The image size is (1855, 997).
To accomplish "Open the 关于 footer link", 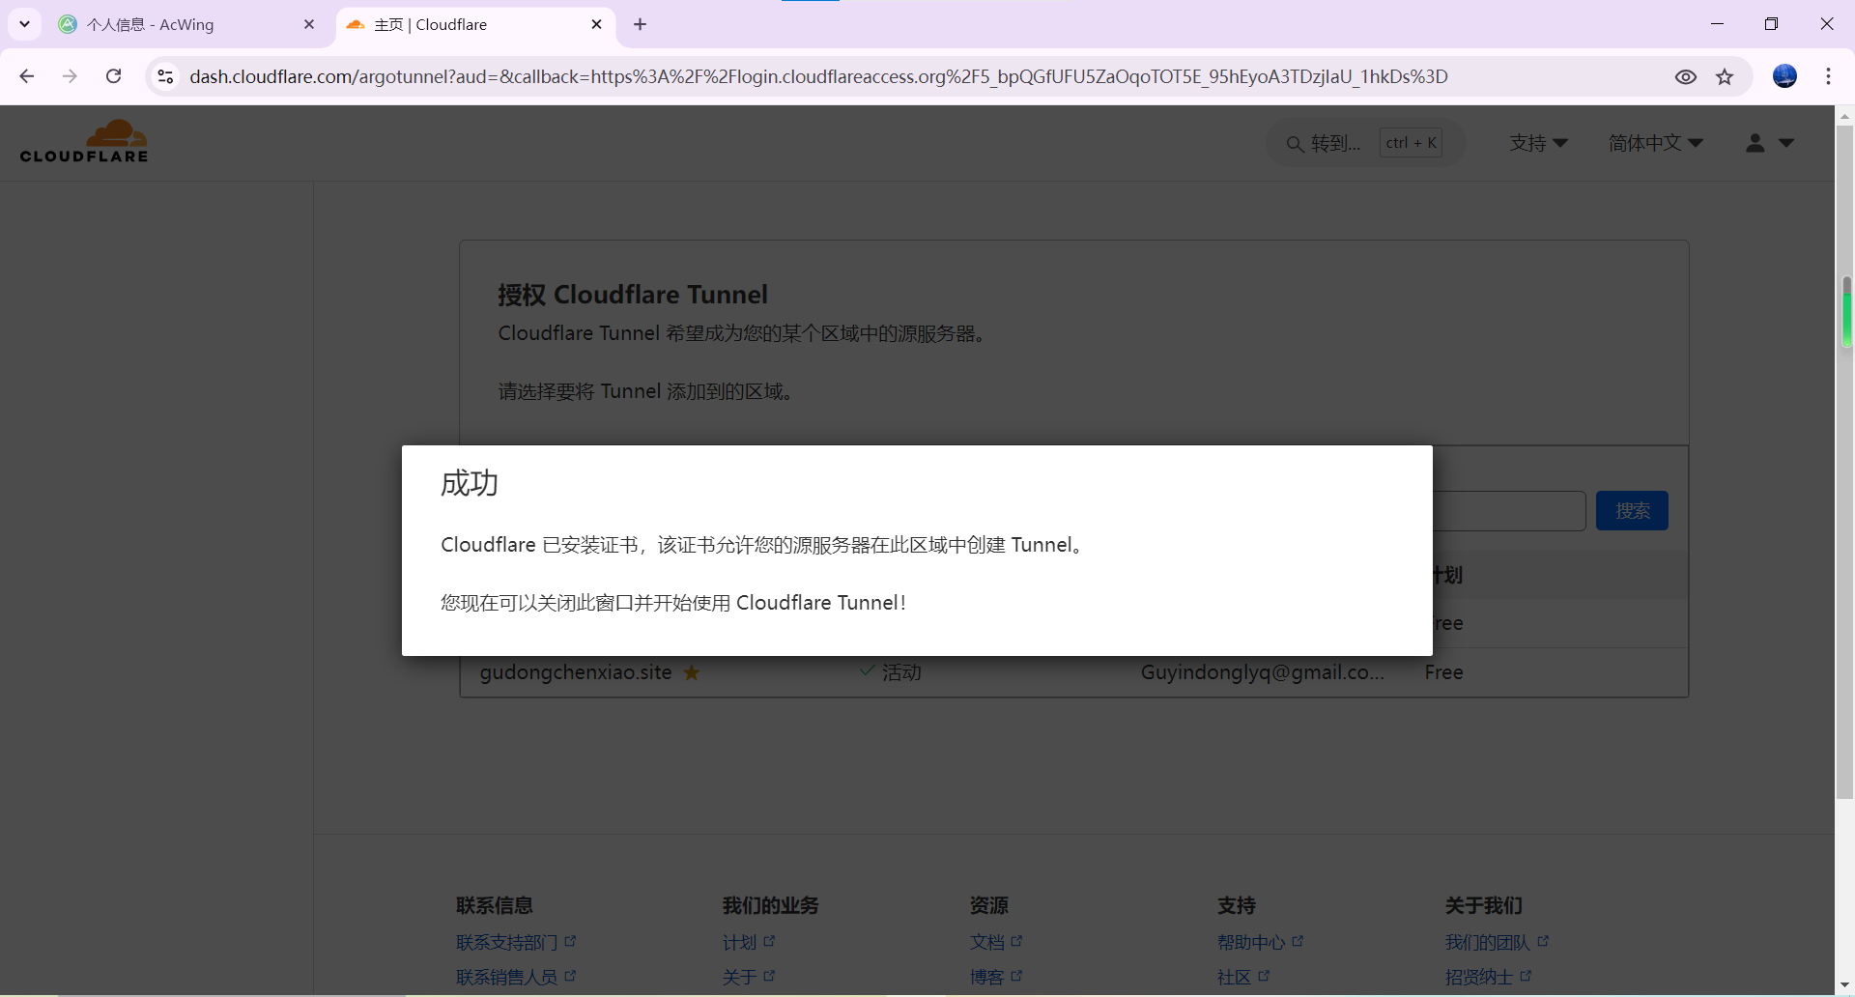I will [x=749, y=977].
